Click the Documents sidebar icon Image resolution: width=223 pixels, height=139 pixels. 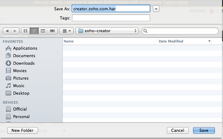tap(9, 55)
